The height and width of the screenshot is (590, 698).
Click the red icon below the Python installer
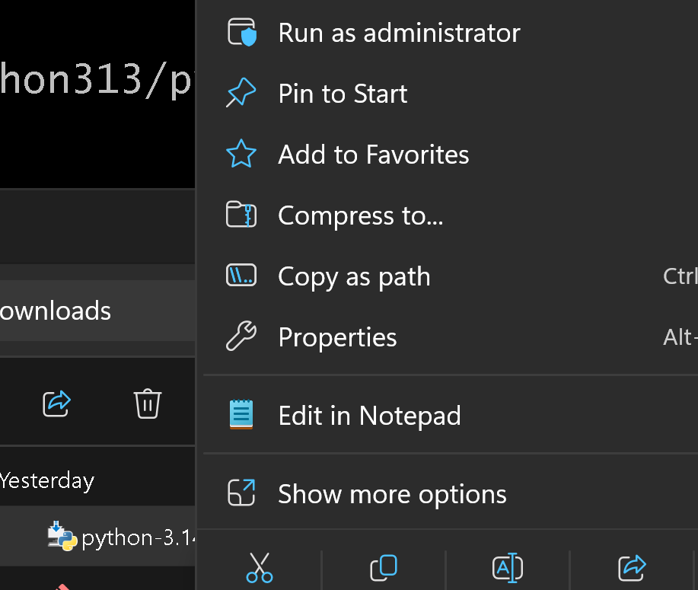point(62,585)
